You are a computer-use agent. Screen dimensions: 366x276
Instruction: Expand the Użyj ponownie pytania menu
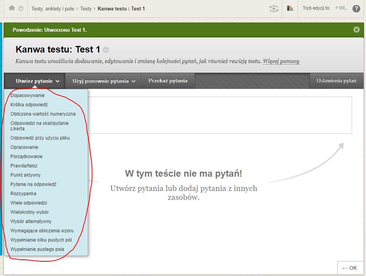point(103,81)
